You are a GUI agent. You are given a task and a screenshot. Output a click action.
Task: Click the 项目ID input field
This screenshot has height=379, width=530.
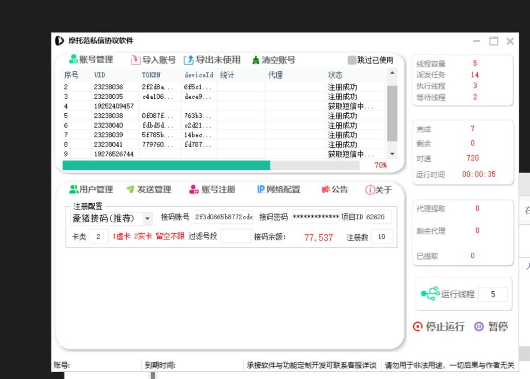[378, 217]
